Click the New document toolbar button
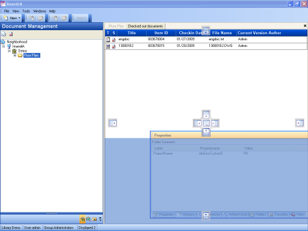Screen dimensions: 308x231 coord(11,18)
